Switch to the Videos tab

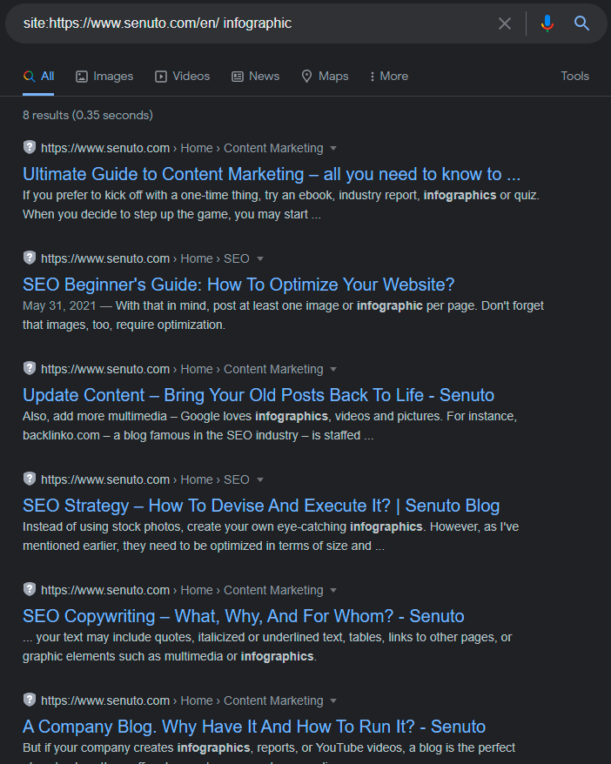(x=182, y=77)
